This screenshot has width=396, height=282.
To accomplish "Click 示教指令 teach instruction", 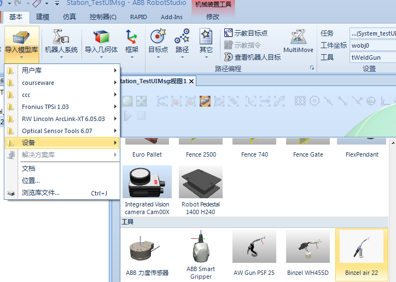I will 242,45.
